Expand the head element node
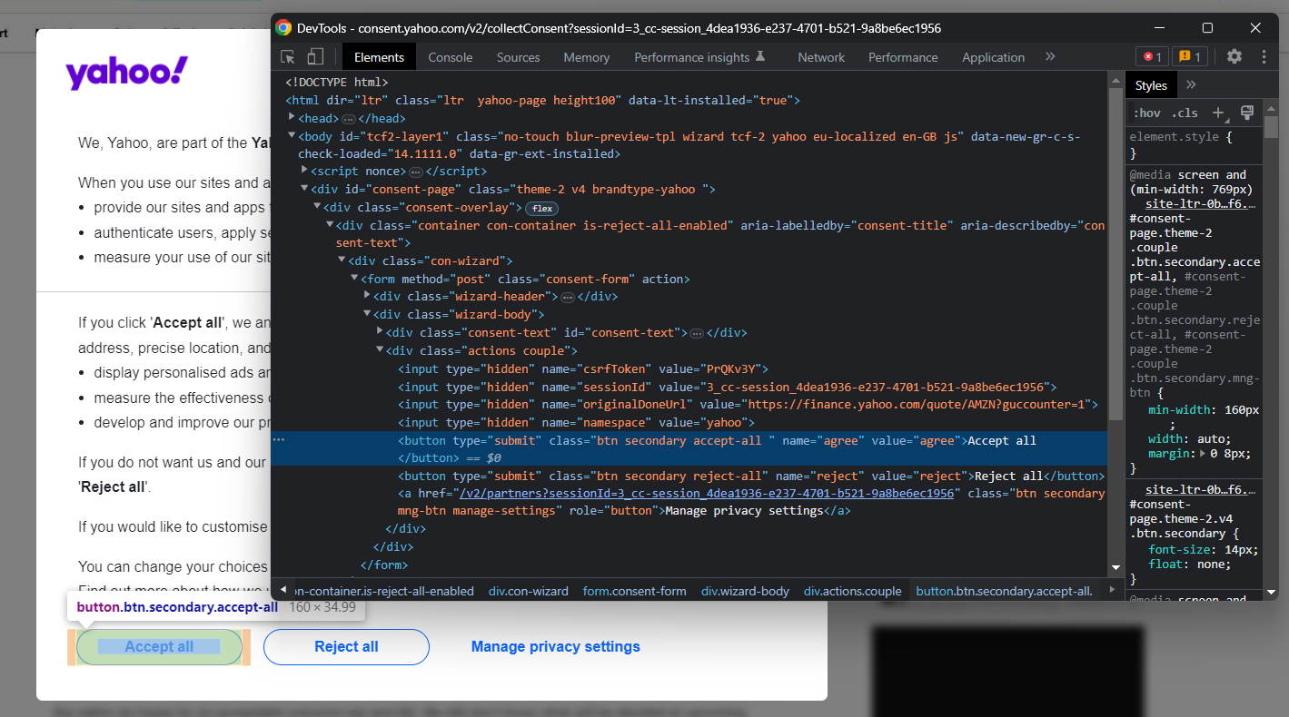1289x717 pixels. tap(292, 118)
